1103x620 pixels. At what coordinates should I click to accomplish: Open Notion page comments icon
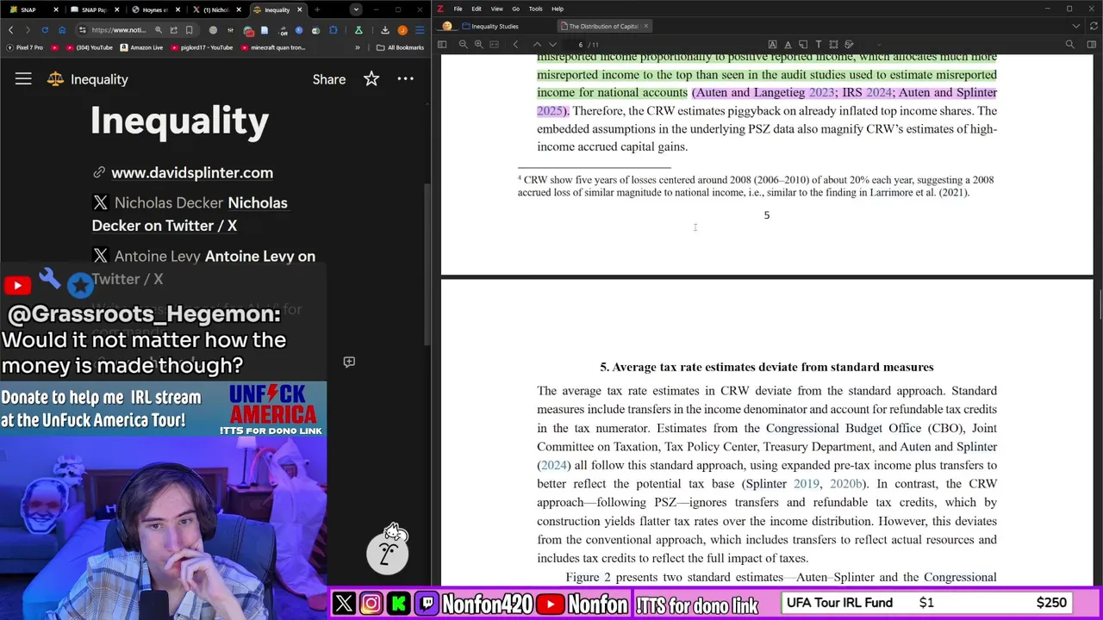(x=349, y=362)
